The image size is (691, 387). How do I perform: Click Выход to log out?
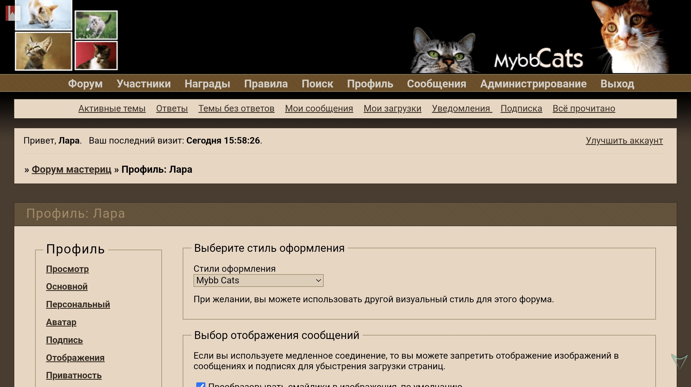(x=617, y=84)
